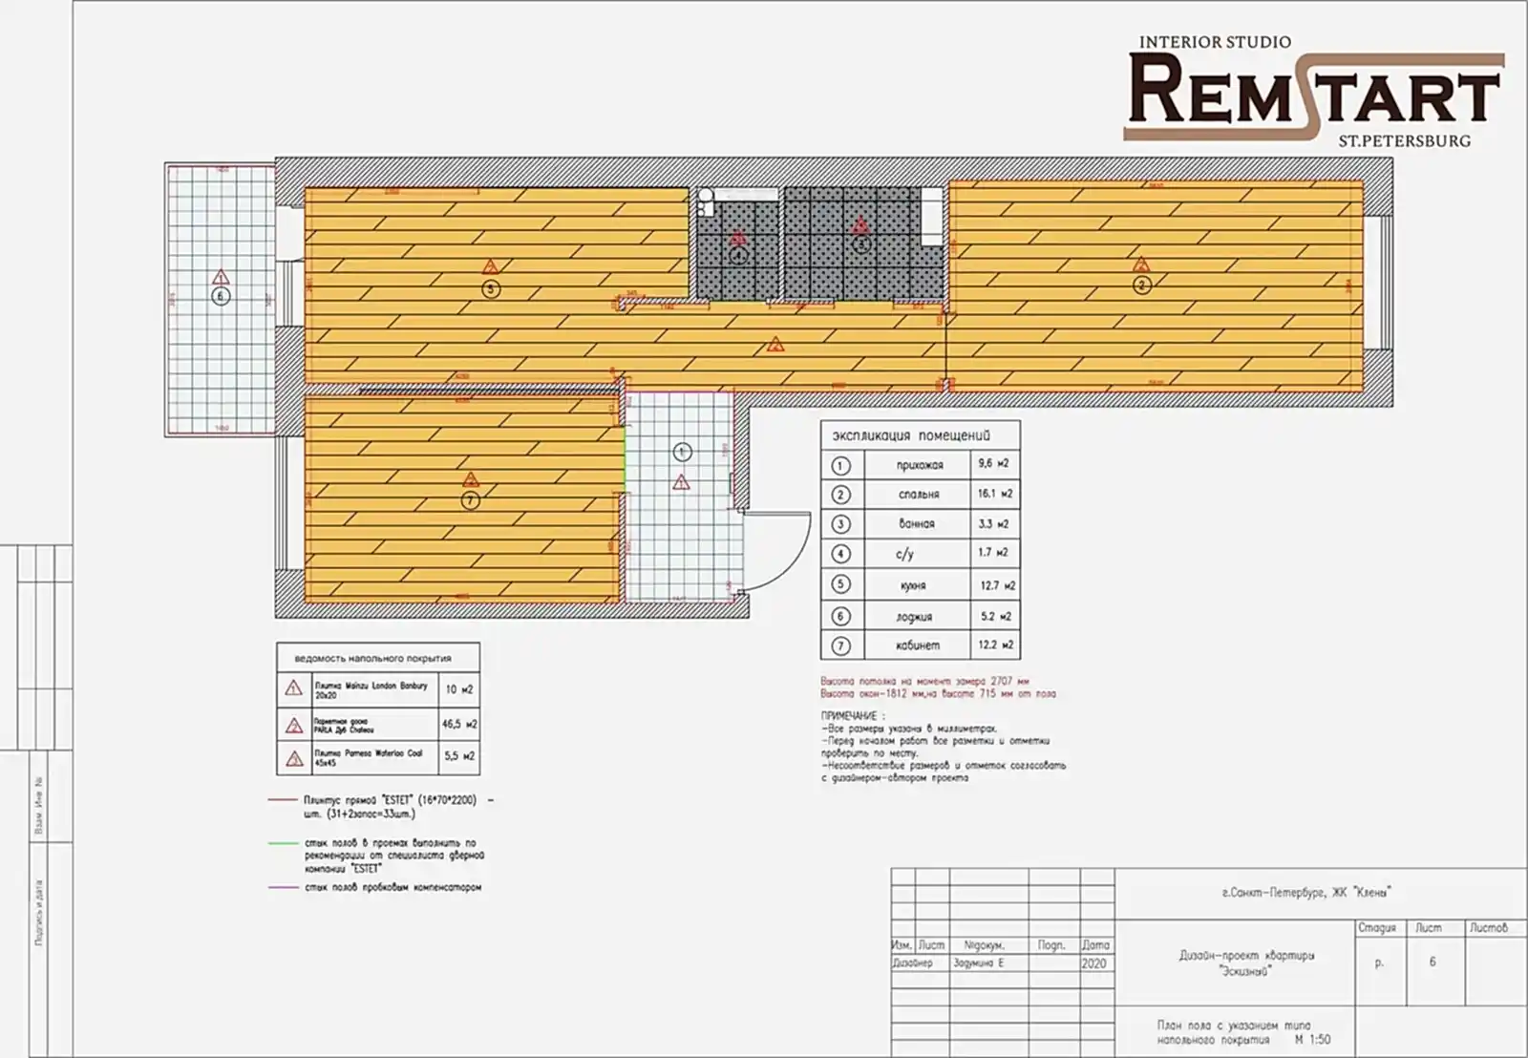Click triangle 3 Pamesa tile legend symbol
The image size is (1528, 1058).
coord(293,758)
